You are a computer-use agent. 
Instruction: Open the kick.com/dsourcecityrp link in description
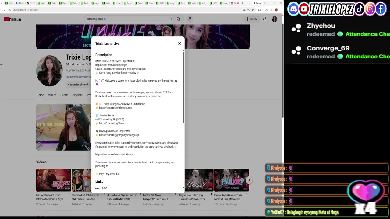tap(111, 65)
